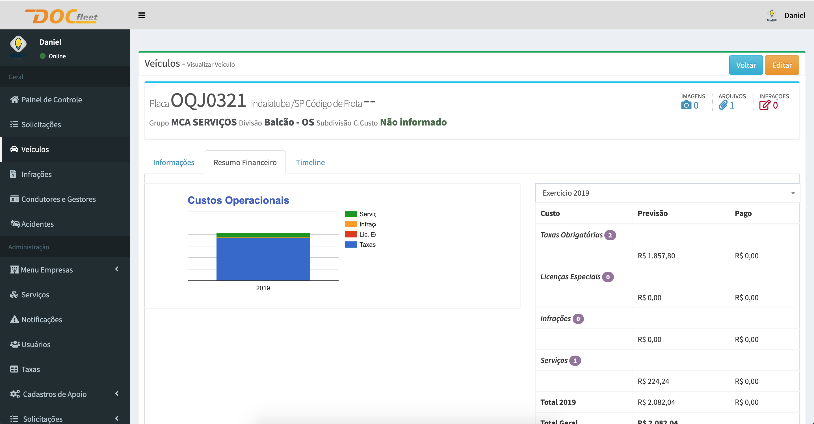Click the Taxas Obrigatórias count badge 2
The height and width of the screenshot is (424, 814).
pos(610,235)
